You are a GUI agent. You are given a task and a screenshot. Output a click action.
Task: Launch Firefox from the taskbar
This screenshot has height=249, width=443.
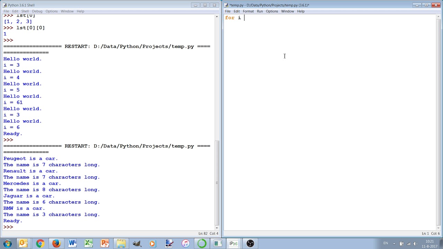(x=56, y=243)
